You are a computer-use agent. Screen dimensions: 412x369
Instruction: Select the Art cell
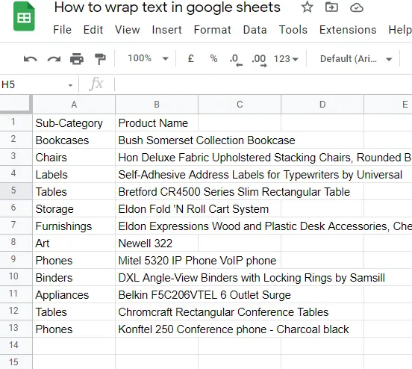pos(74,243)
